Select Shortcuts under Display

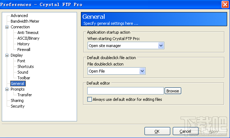(25, 67)
